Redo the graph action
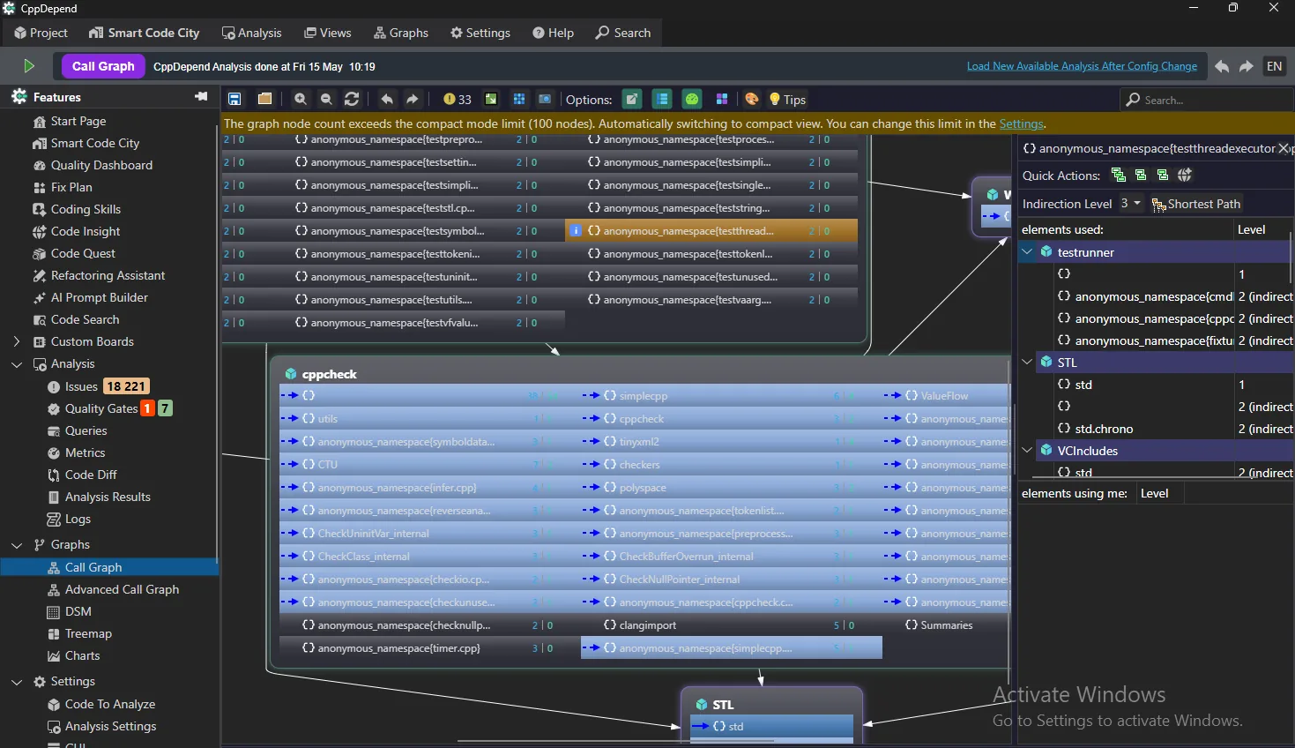This screenshot has width=1295, height=748. pos(412,99)
